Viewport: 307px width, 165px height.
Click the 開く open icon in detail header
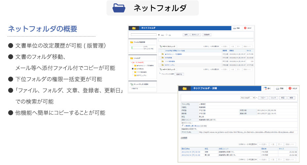pyautogui.click(x=265, y=88)
